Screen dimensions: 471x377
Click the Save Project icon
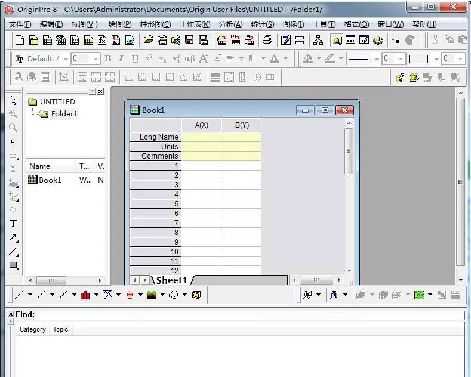coord(189,39)
